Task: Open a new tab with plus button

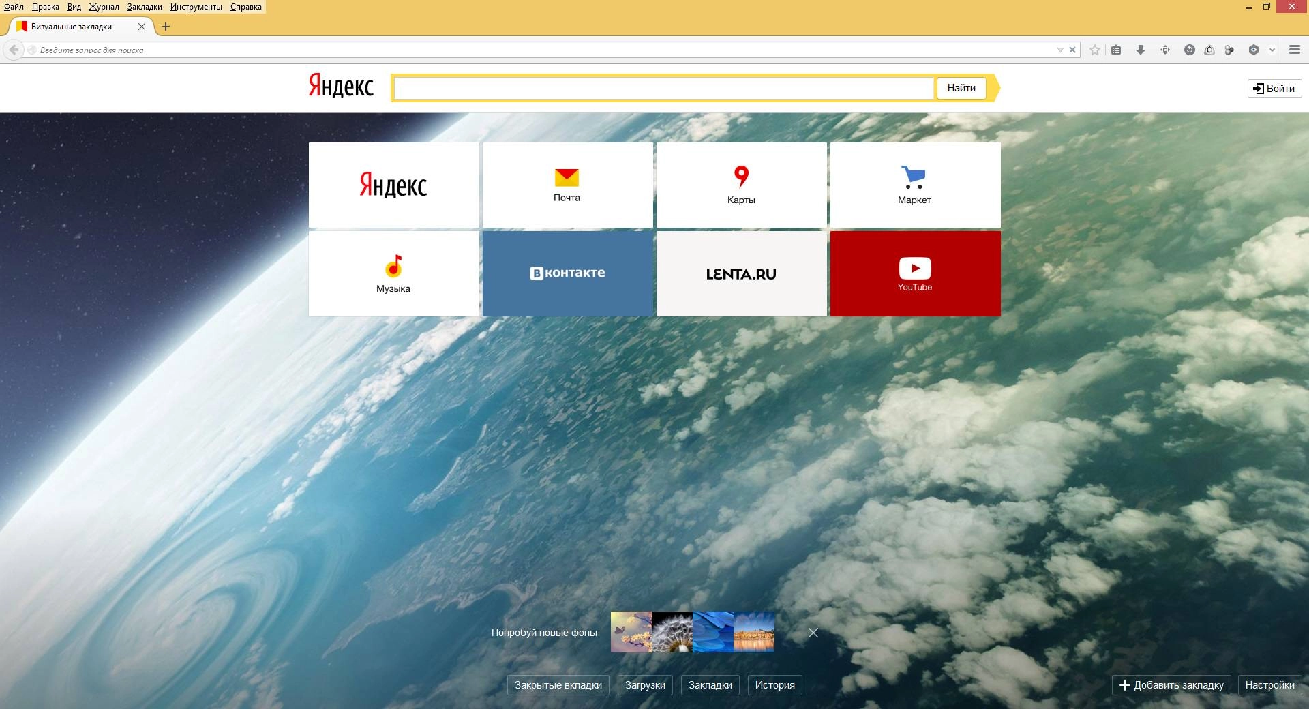Action: tap(166, 27)
